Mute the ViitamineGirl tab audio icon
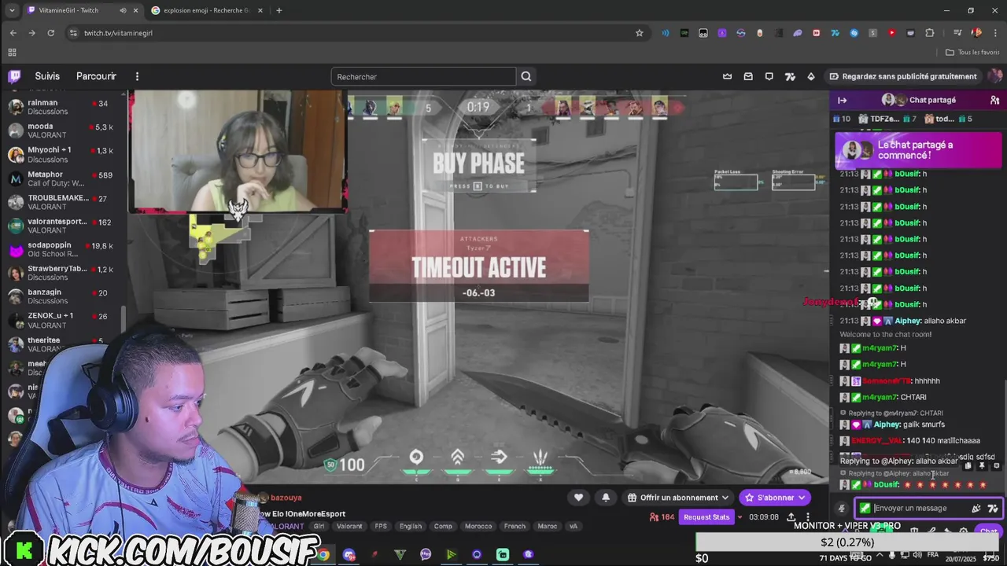The image size is (1007, 566). (123, 10)
